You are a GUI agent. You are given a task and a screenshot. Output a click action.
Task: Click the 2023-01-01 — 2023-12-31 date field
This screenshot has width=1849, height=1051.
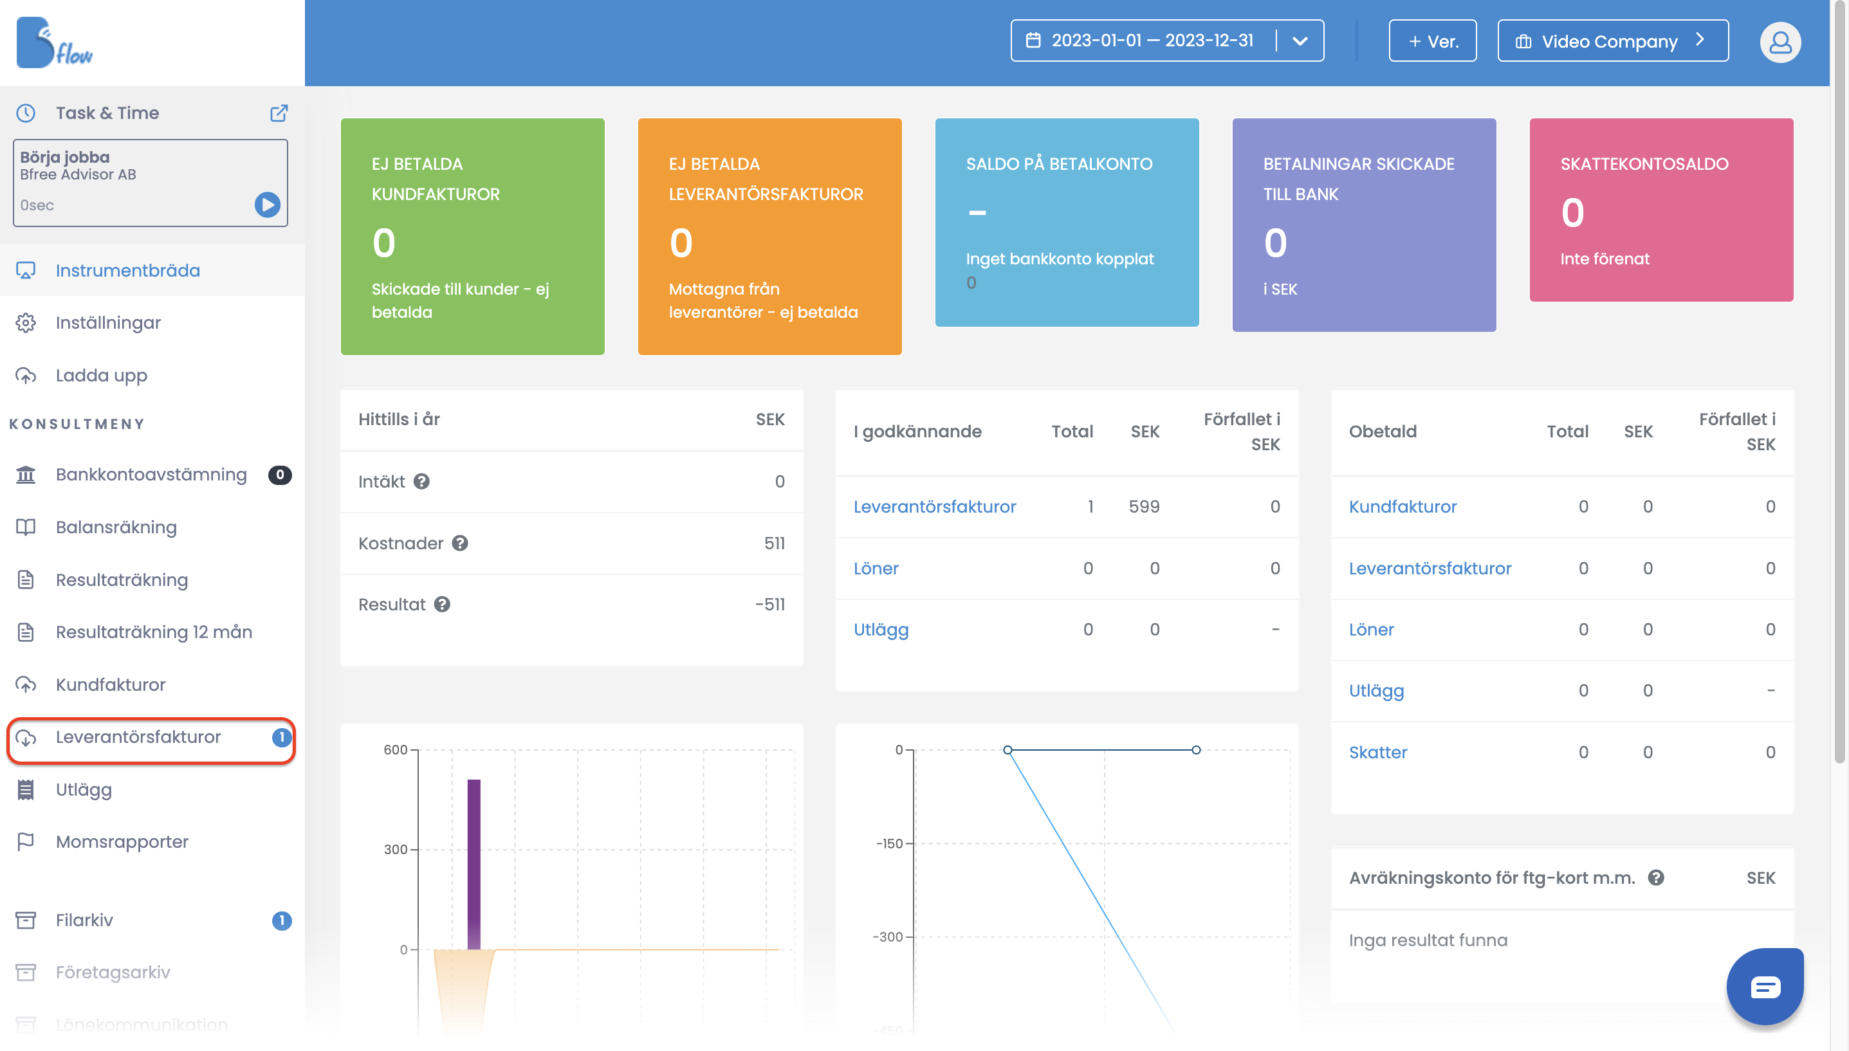[x=1151, y=41]
